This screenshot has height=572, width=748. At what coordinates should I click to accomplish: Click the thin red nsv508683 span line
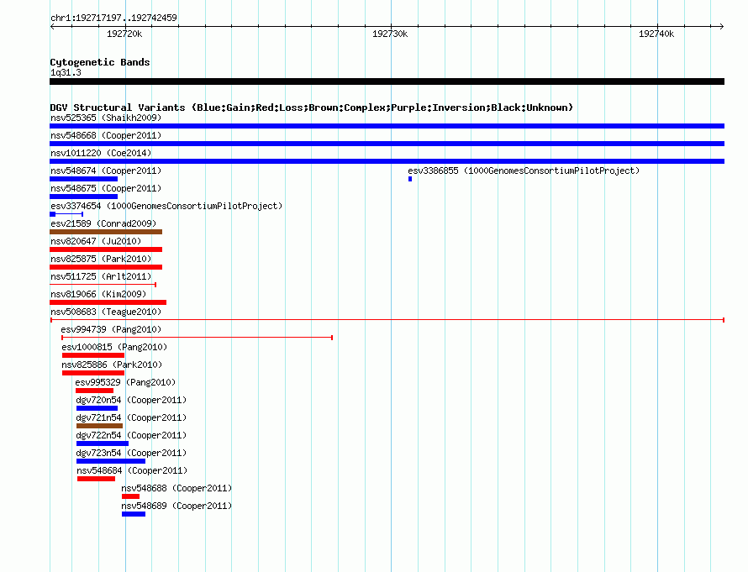(x=387, y=320)
